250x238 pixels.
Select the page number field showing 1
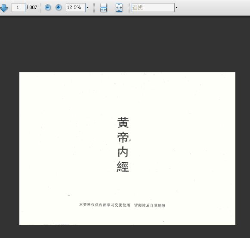(x=19, y=7)
